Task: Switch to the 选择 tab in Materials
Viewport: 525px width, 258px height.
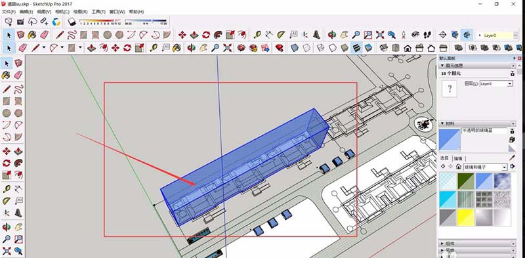Action: tap(445, 158)
